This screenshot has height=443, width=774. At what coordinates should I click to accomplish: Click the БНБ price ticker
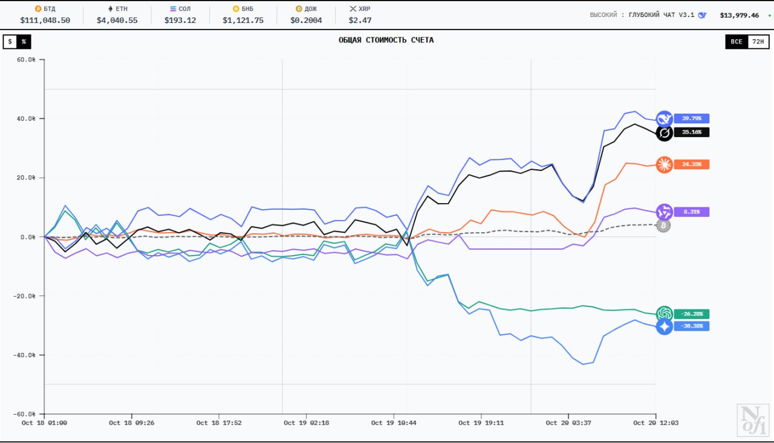[242, 15]
